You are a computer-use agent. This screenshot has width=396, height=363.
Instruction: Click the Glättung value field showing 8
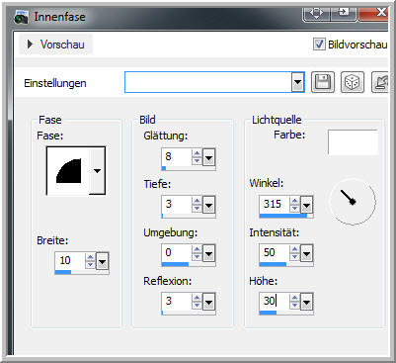pos(177,157)
